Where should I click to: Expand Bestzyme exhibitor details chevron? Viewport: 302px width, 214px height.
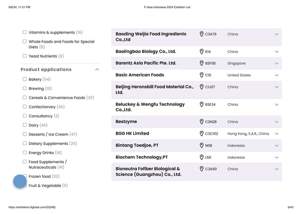coord(276,122)
